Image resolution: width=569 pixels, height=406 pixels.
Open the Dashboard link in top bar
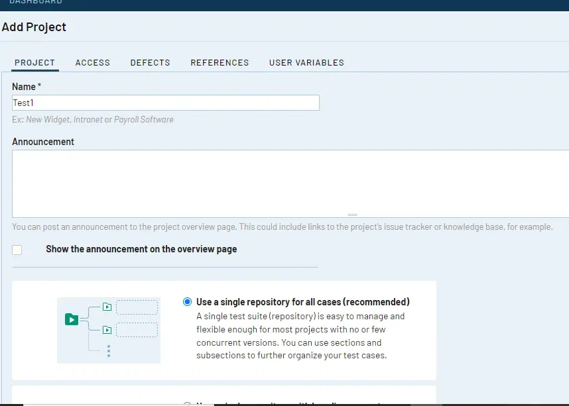pyautogui.click(x=36, y=2)
